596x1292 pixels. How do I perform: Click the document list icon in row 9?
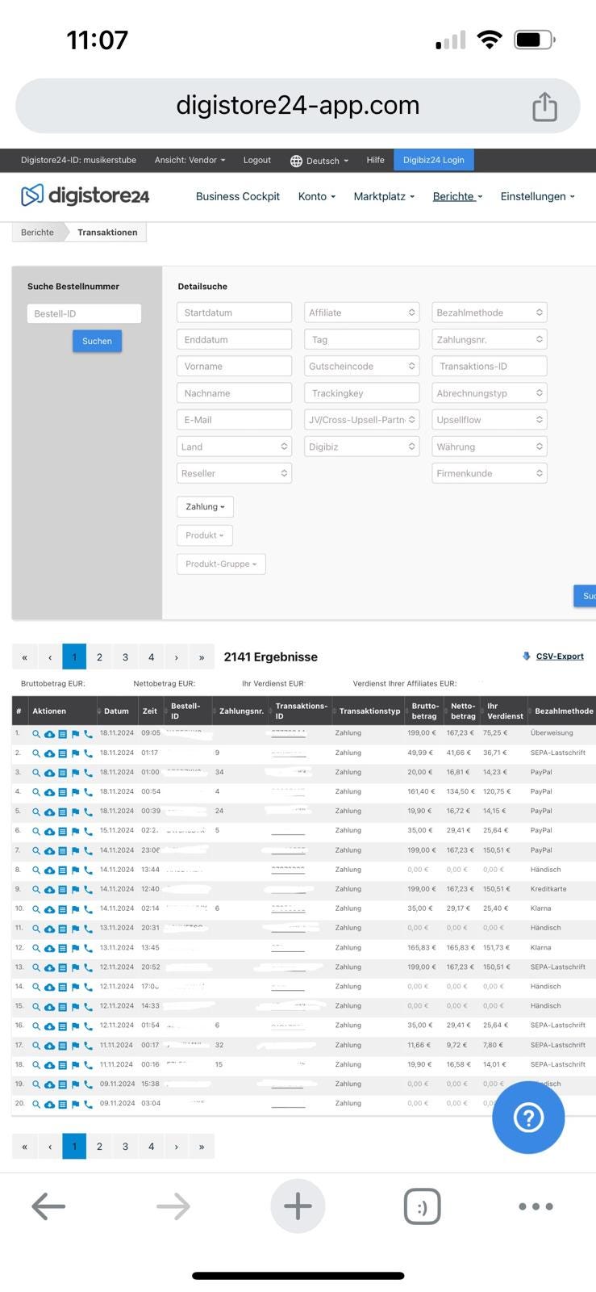(62, 890)
